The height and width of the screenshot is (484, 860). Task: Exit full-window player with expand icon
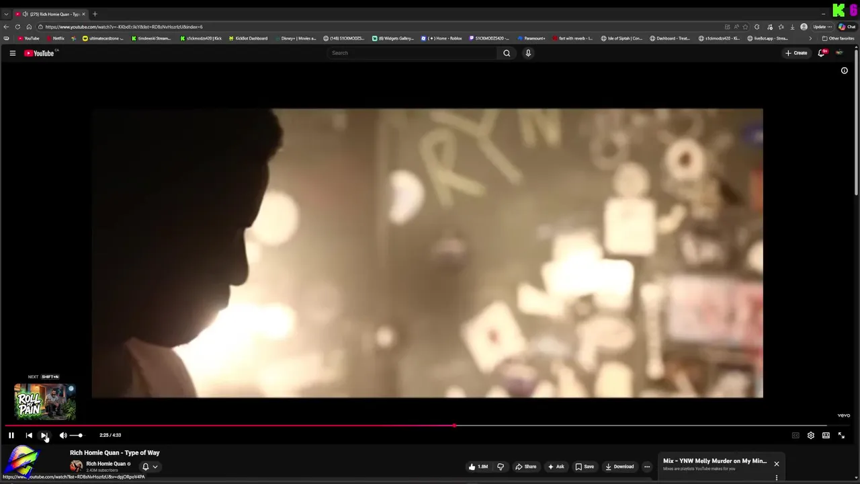pyautogui.click(x=841, y=436)
